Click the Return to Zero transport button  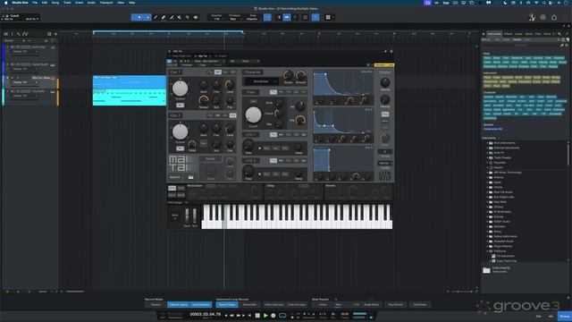coord(250,316)
